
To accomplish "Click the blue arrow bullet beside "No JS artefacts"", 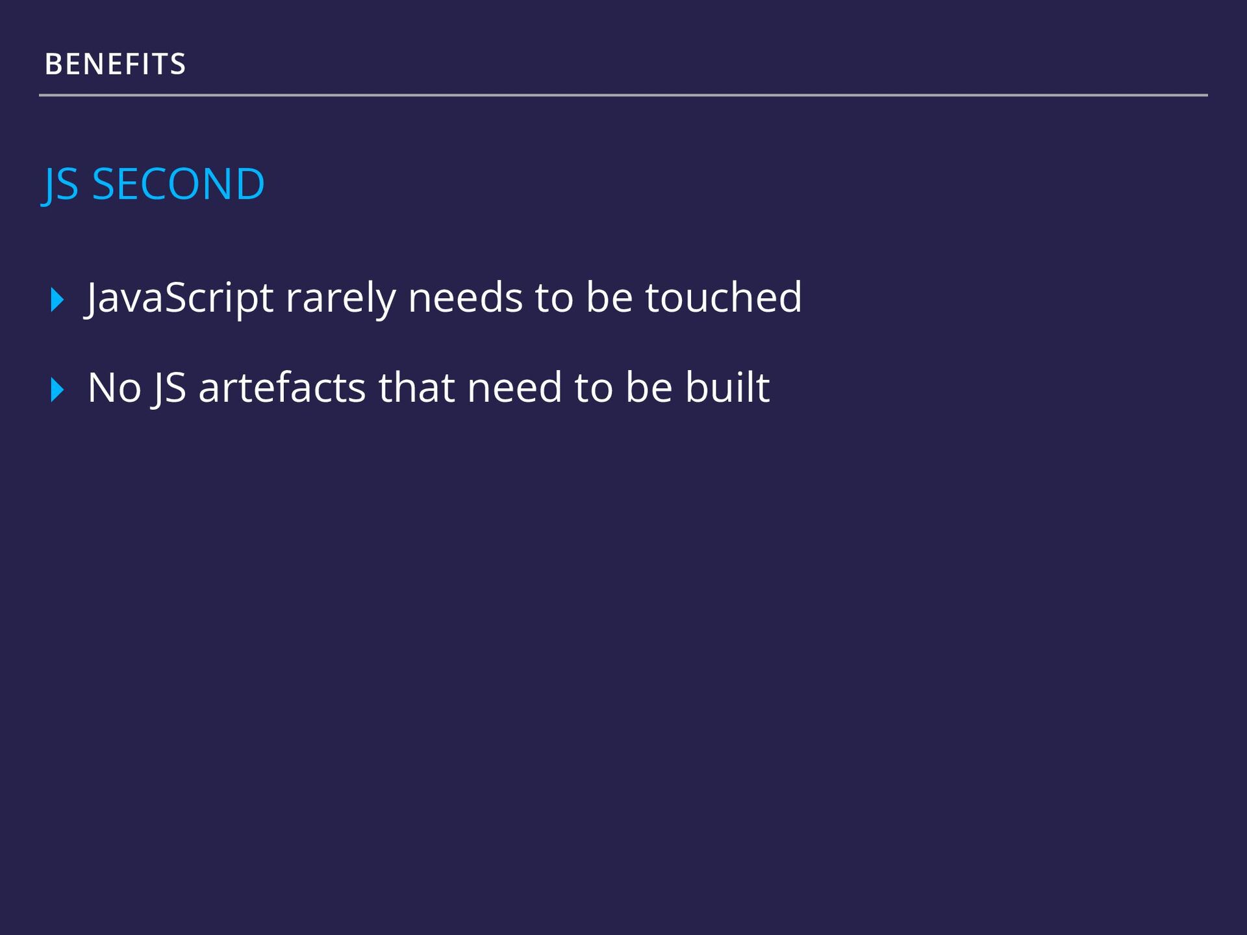I will (x=57, y=390).
